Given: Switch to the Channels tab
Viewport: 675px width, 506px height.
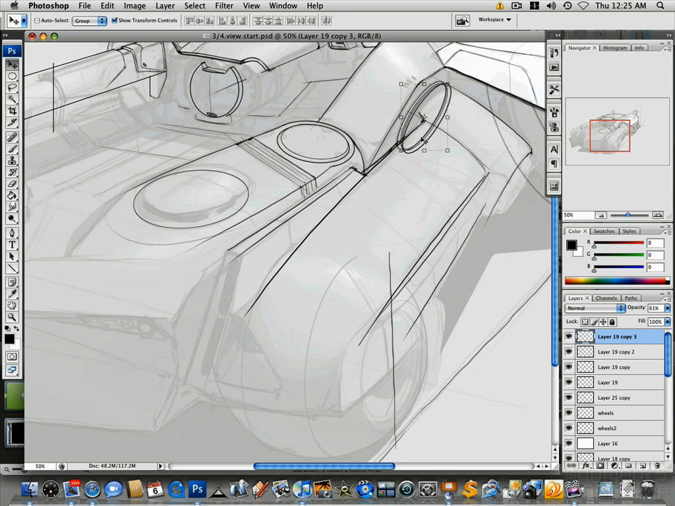Looking at the screenshot, I should [606, 298].
